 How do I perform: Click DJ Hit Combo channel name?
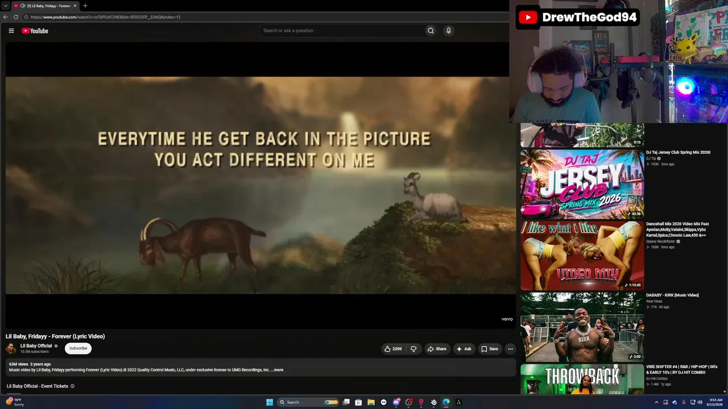pyautogui.click(x=657, y=378)
